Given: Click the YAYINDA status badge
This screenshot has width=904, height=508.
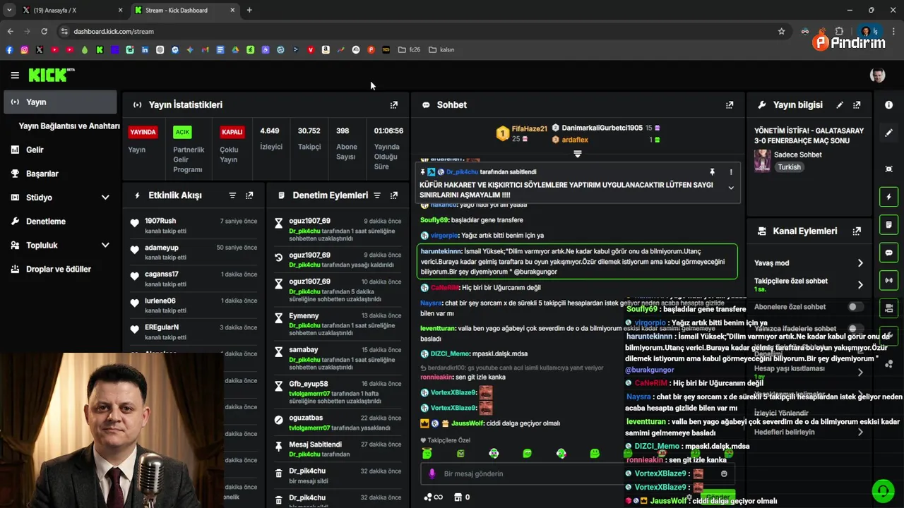Looking at the screenshot, I should (x=143, y=132).
